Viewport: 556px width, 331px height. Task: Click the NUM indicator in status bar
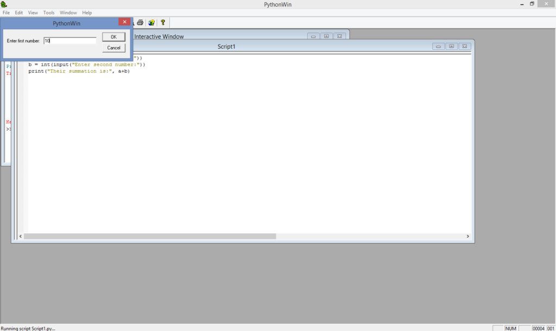(510, 328)
